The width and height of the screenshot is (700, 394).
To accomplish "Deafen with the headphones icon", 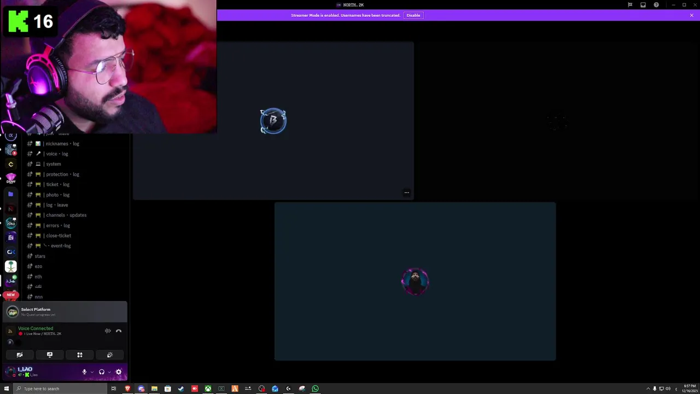I will click(x=101, y=372).
